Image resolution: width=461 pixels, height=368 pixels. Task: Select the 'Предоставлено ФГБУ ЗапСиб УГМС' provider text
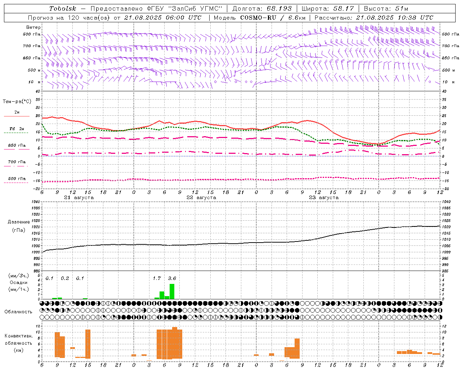tap(156, 9)
